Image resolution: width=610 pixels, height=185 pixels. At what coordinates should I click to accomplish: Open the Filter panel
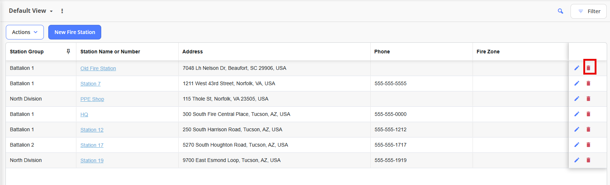coord(588,11)
